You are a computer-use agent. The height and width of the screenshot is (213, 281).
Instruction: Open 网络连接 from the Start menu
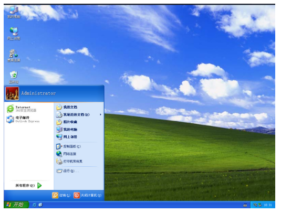tap(79, 154)
